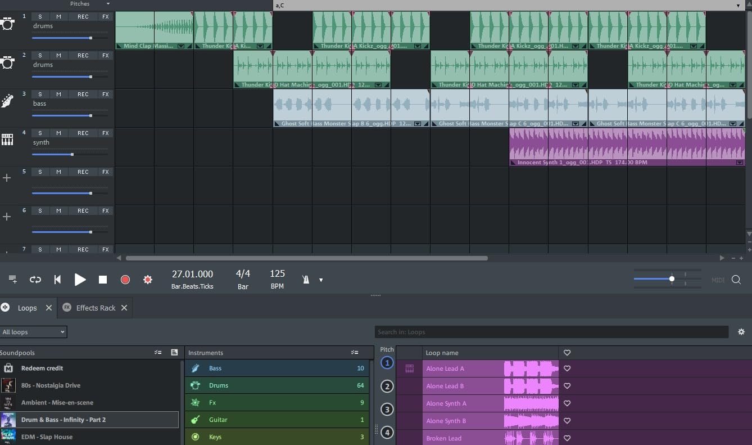Viewport: 752px width, 445px height.
Task: Click the keyboard icon of synth track 4
Action: click(7, 140)
